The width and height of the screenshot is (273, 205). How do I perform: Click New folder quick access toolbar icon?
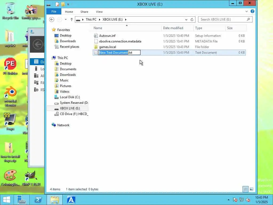point(63,4)
